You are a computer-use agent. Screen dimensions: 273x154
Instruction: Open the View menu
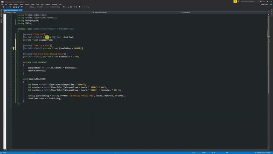coord(11,4)
